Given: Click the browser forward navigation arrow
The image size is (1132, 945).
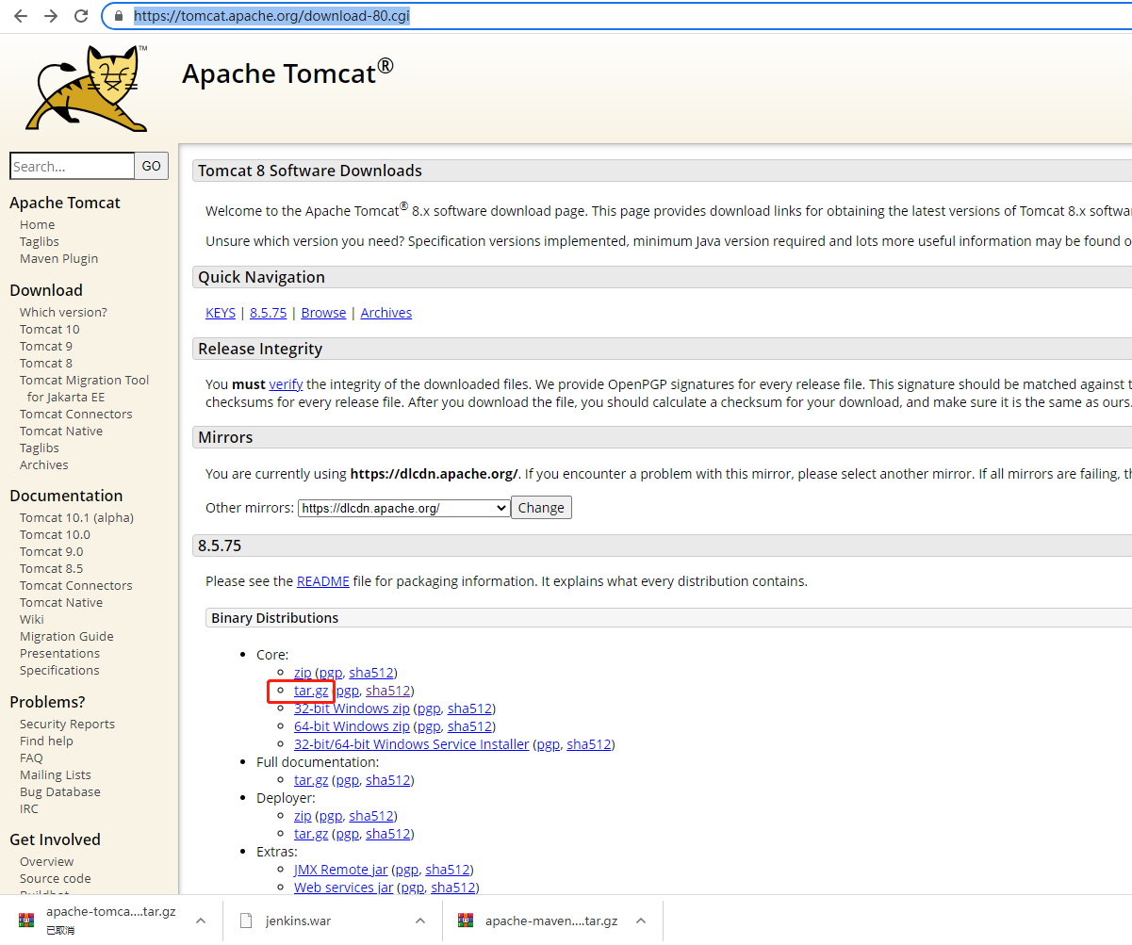Looking at the screenshot, I should click(50, 15).
